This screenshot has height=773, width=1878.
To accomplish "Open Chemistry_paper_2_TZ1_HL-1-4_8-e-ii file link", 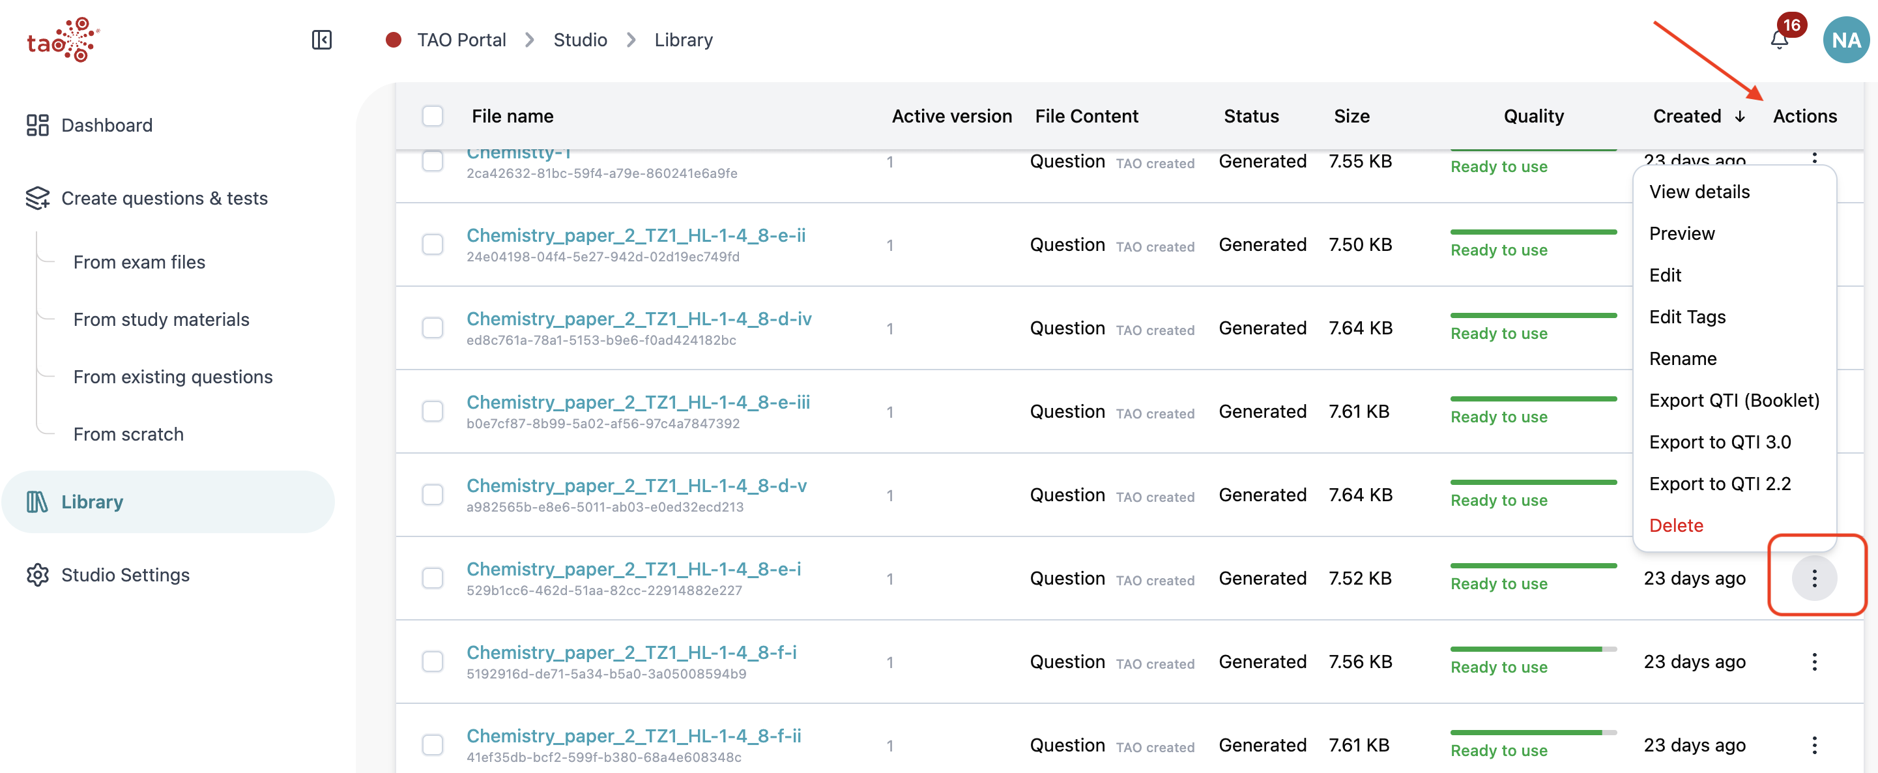I will coord(636,235).
